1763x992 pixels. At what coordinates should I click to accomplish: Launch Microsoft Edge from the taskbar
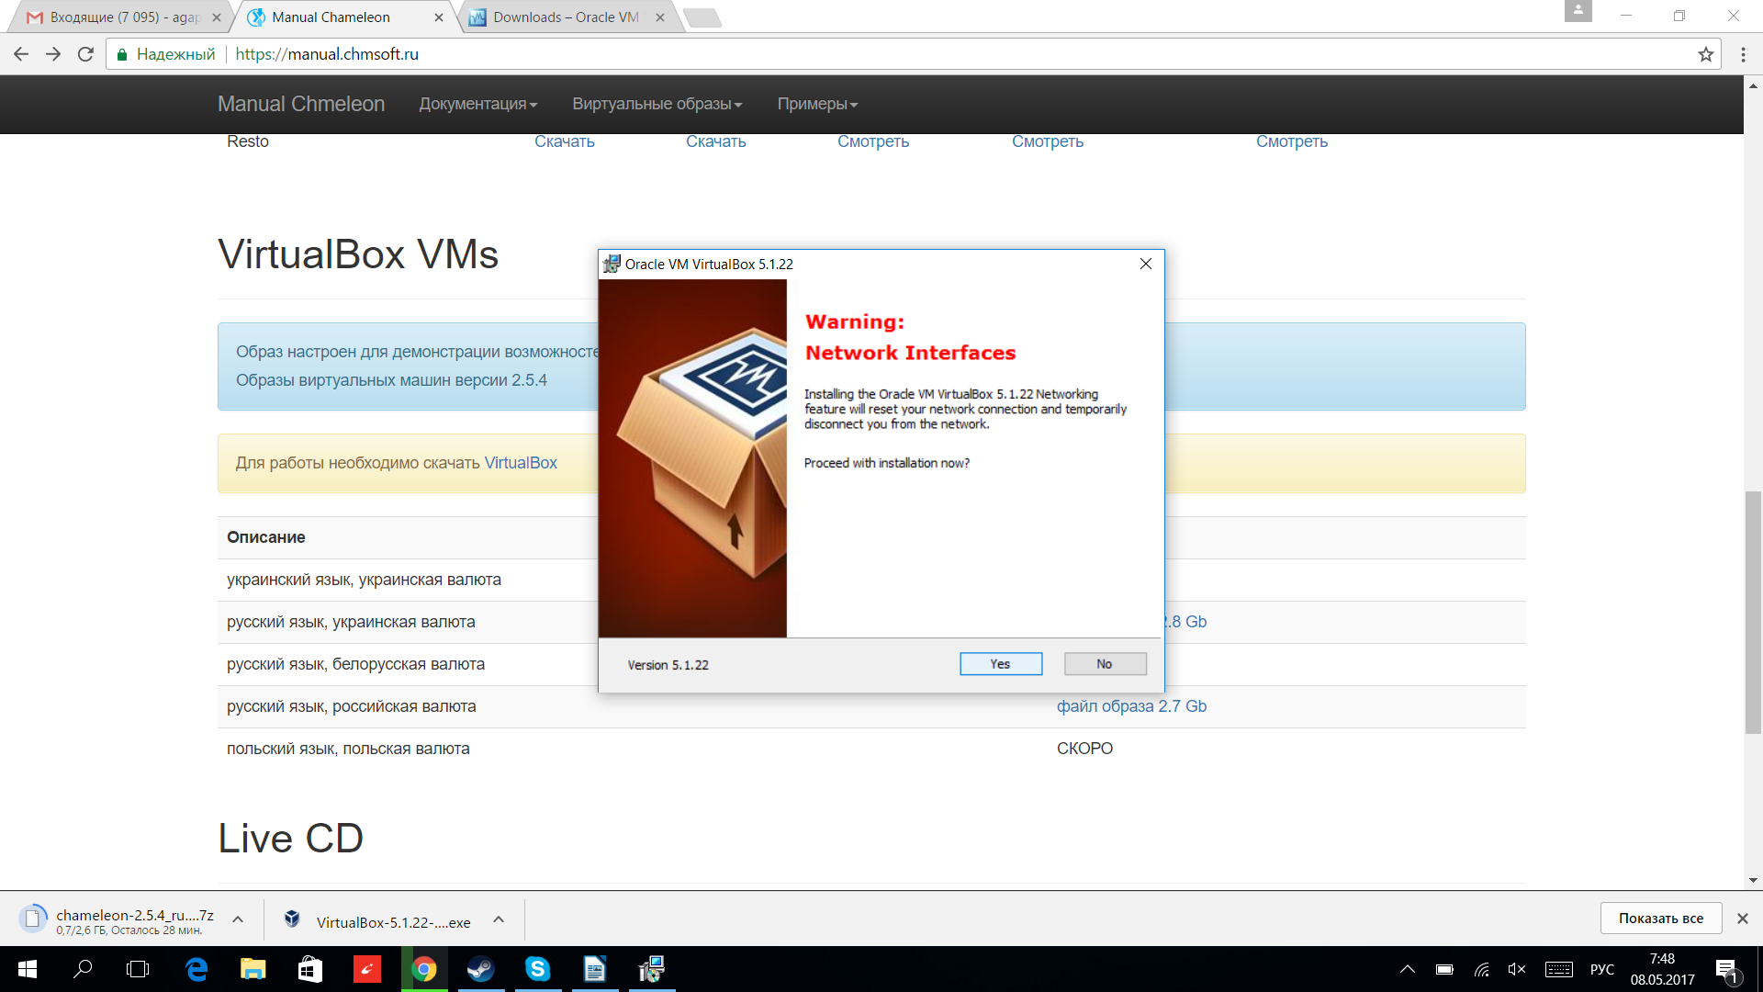click(197, 969)
